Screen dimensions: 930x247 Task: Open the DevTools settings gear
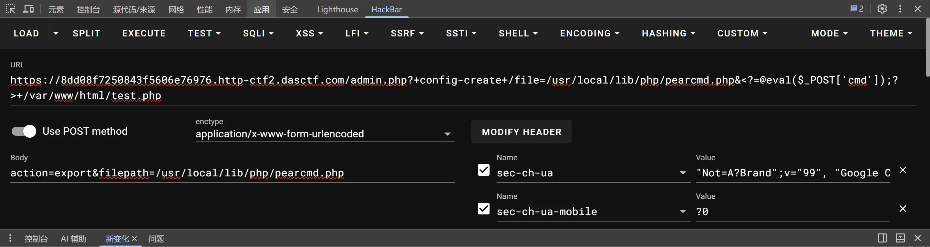tap(882, 9)
